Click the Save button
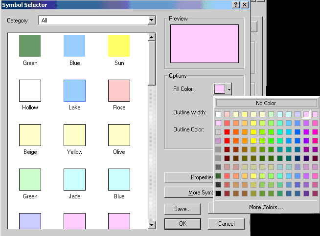 pos(183,209)
